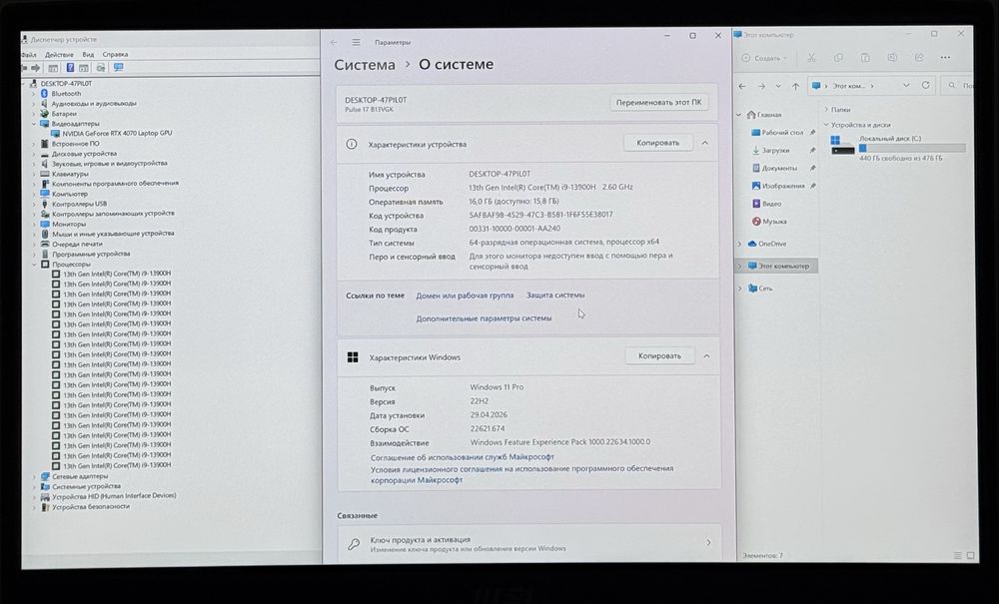Viewport: 999px width, 604px height.
Task: Collapse Устройства и диски group
Action: tap(826, 125)
